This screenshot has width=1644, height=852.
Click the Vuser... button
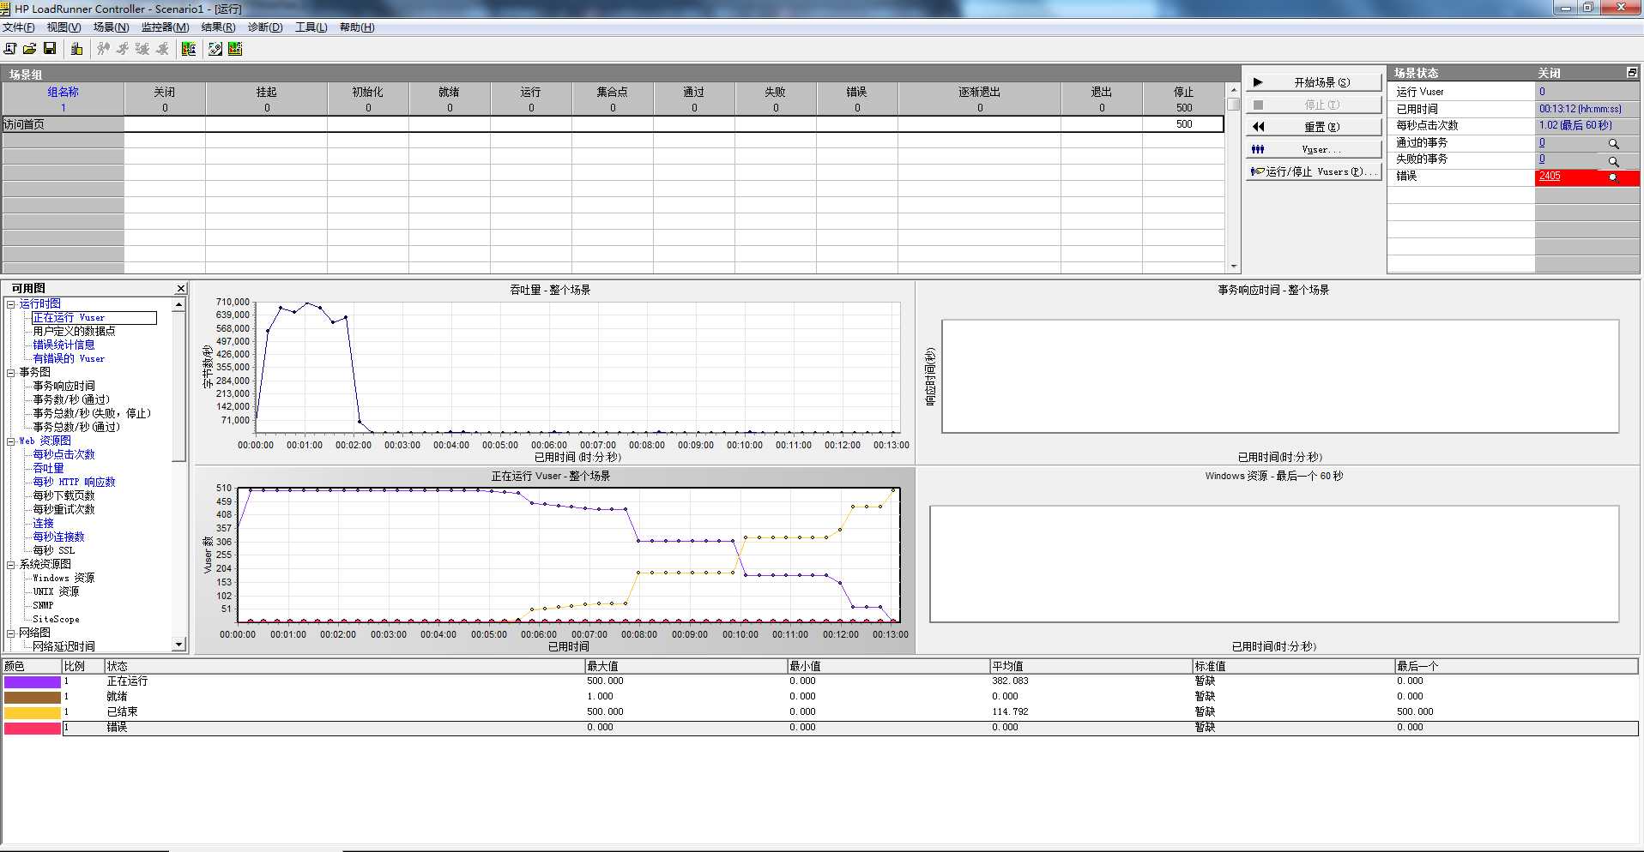(1314, 149)
